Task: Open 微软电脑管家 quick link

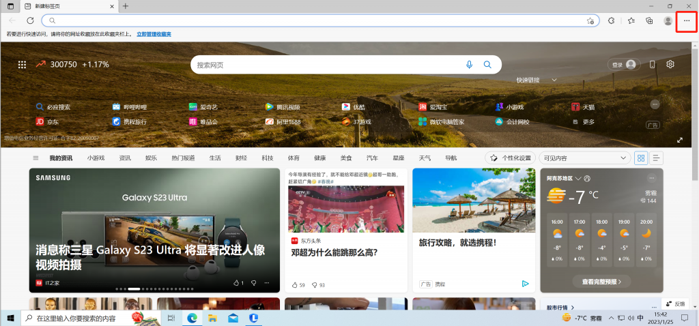Action: pyautogui.click(x=442, y=121)
